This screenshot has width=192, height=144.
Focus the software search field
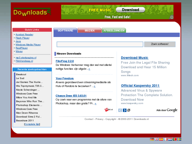pyautogui.click(x=100, y=44)
